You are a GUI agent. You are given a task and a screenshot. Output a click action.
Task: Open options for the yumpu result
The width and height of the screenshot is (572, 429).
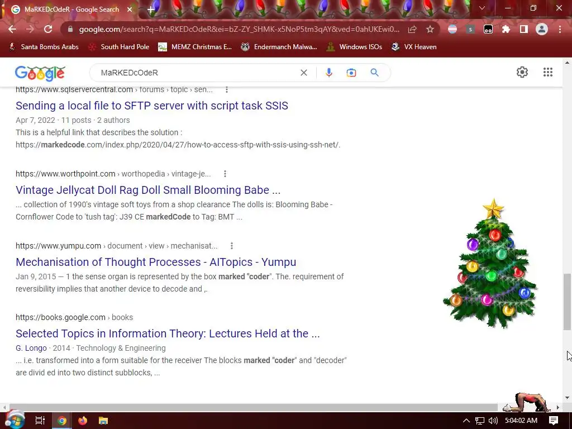click(x=232, y=246)
